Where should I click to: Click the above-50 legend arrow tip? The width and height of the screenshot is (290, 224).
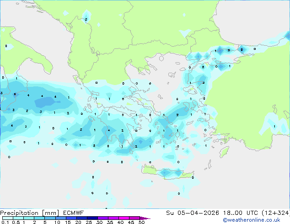coord(145,218)
